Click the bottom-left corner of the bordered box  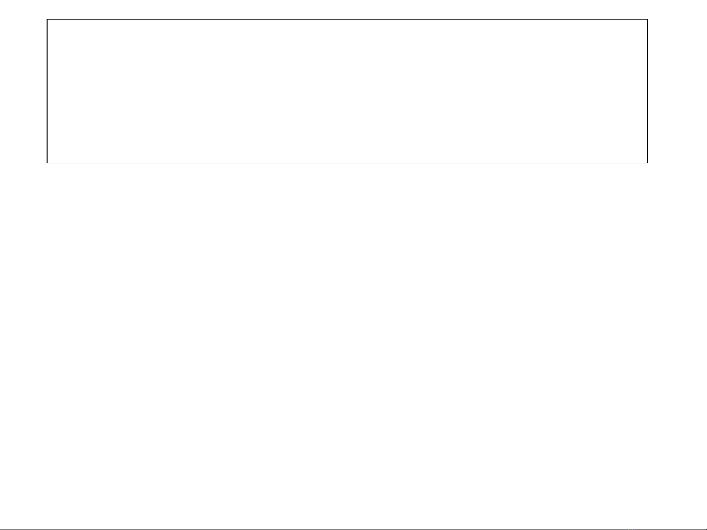pyautogui.click(x=47, y=162)
